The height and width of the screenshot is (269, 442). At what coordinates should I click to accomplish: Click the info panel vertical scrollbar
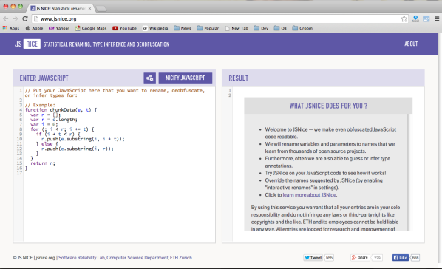click(409, 173)
